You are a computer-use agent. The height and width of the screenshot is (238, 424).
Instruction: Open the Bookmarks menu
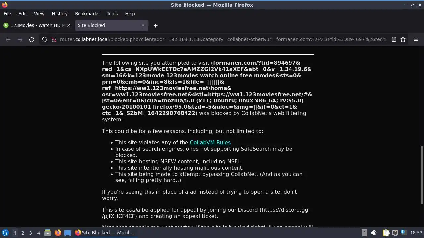coord(87,14)
